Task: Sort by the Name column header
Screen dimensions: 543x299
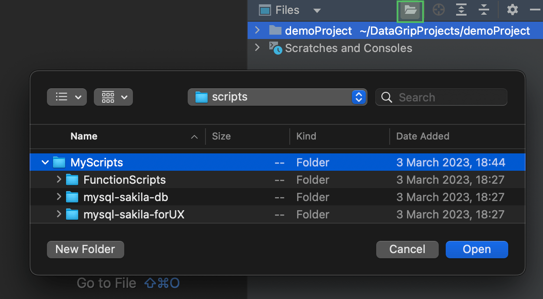Action: [84, 136]
